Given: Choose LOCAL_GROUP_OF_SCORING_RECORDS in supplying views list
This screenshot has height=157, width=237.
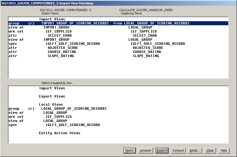Looking at the screenshot, I should pos(74,109).
